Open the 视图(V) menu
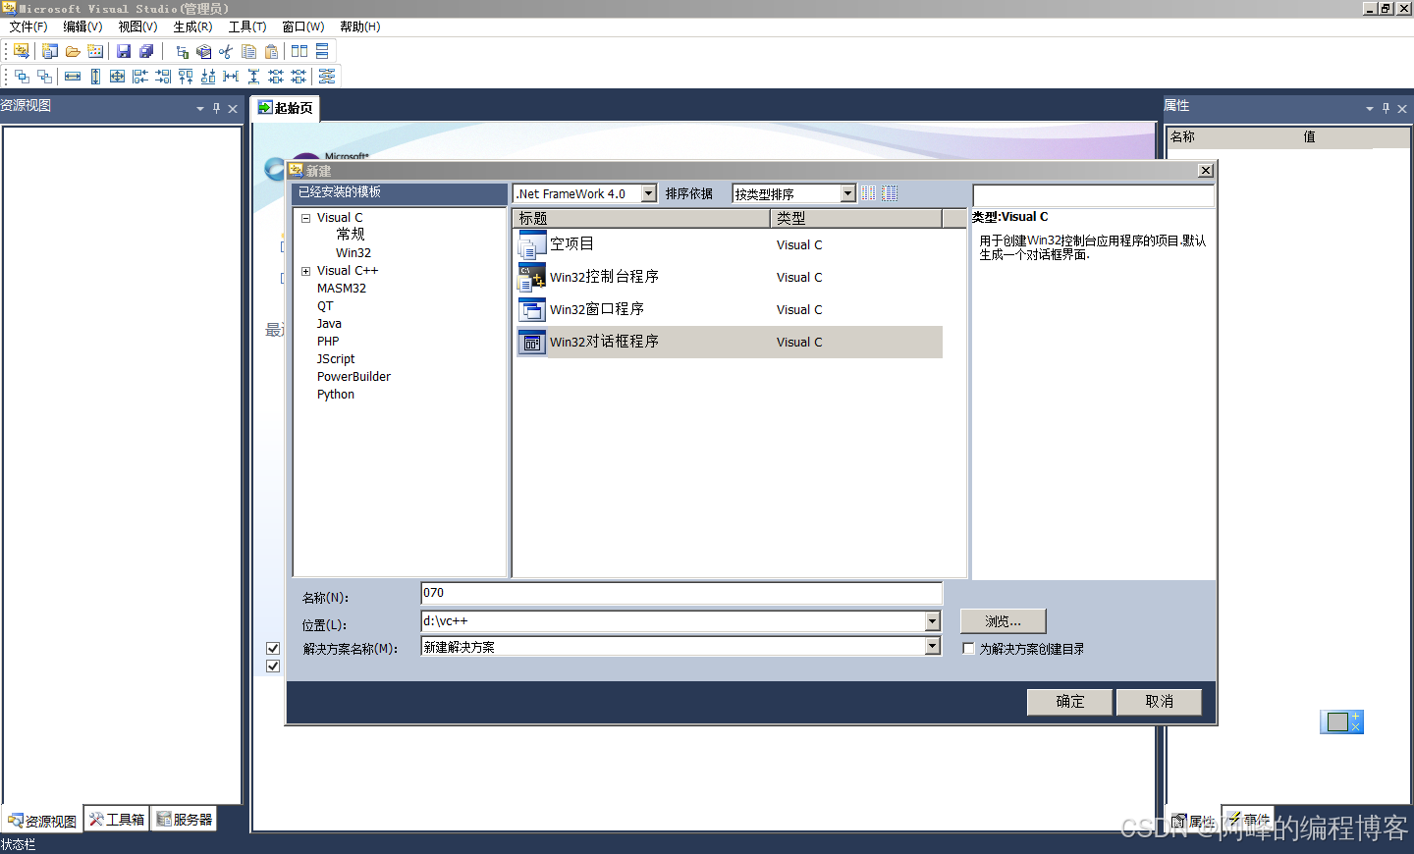 (137, 27)
